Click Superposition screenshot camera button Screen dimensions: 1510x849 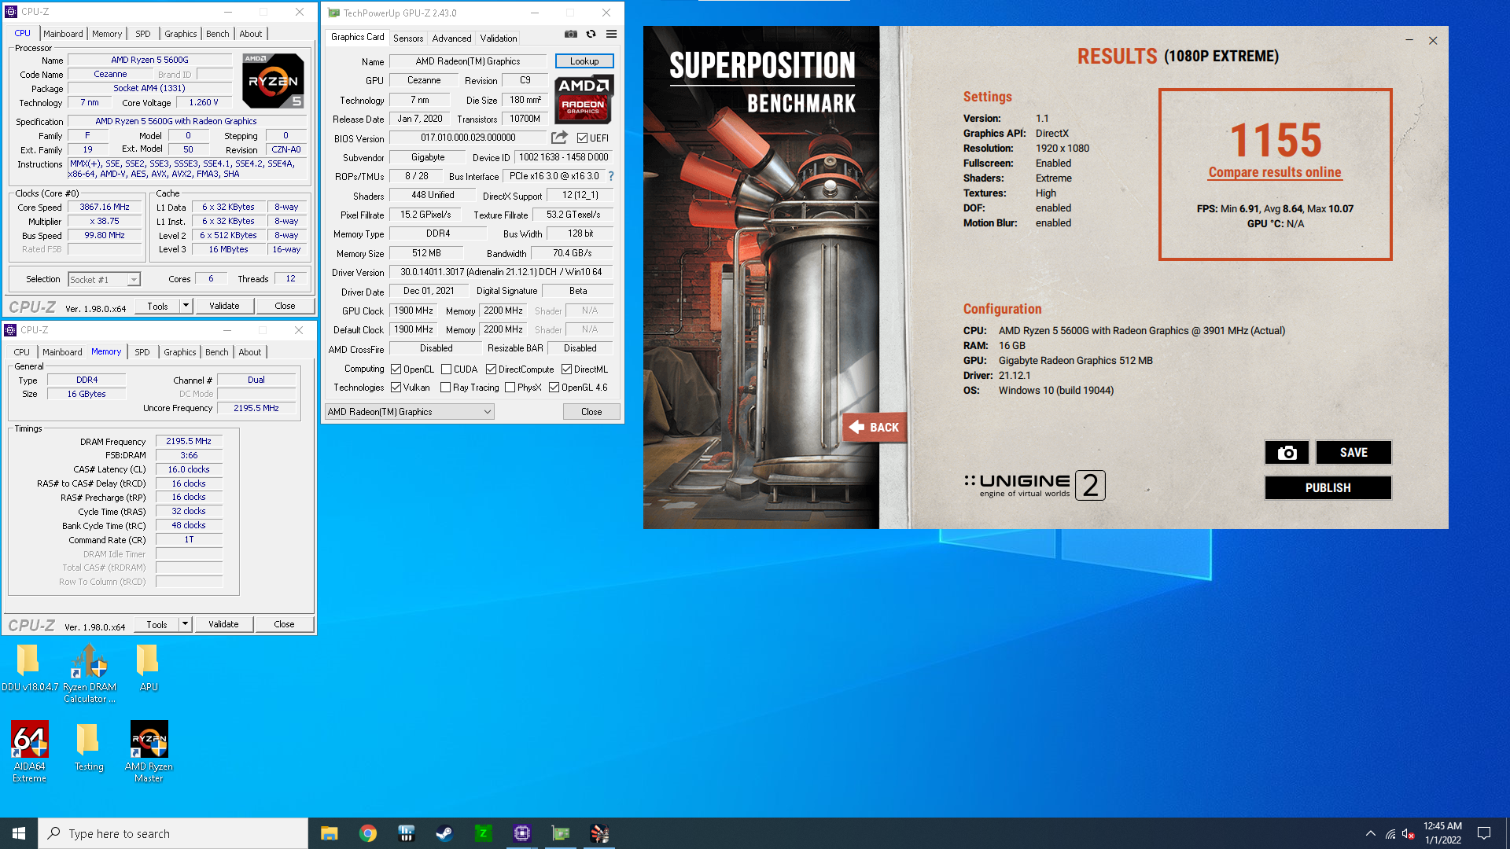[x=1287, y=452]
